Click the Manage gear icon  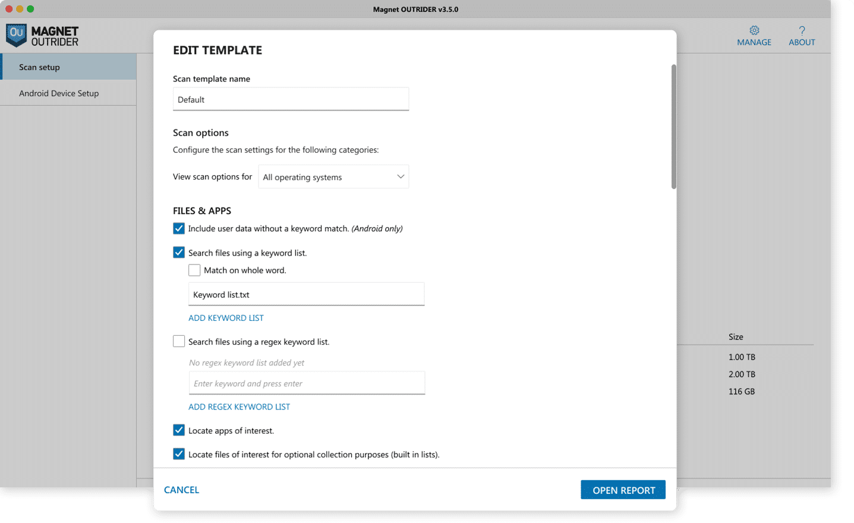pyautogui.click(x=754, y=30)
